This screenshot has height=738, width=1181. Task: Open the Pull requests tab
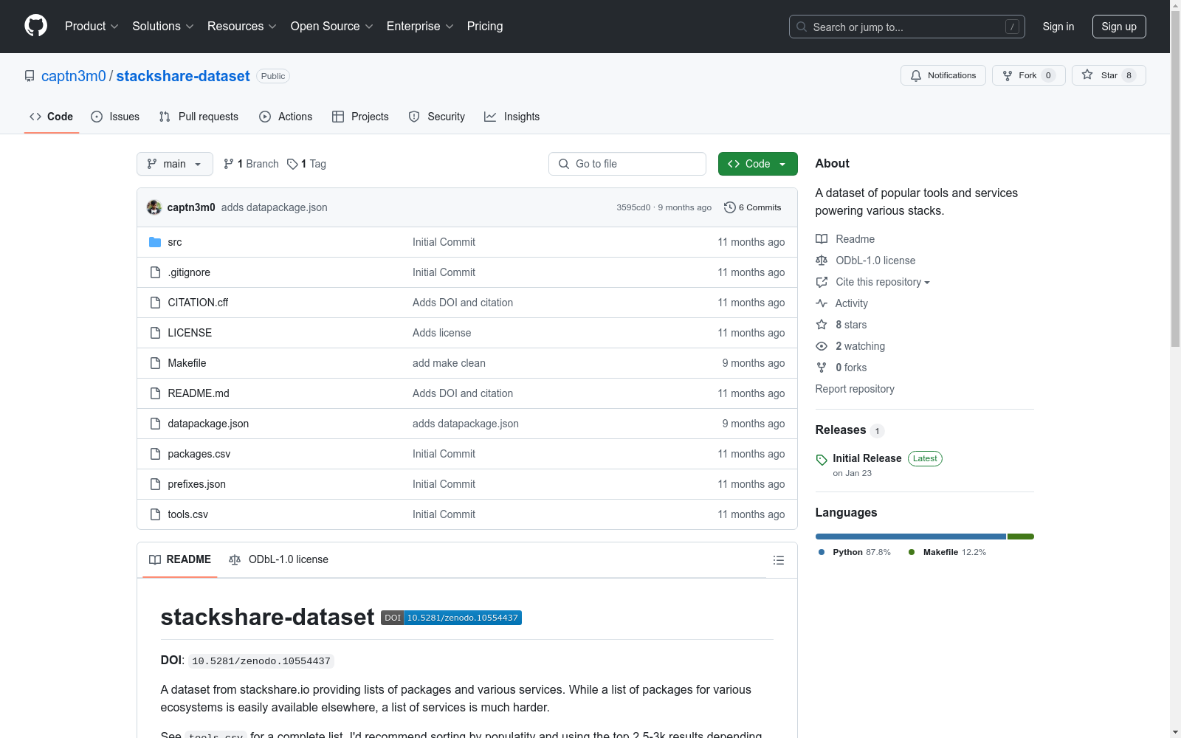click(x=199, y=117)
